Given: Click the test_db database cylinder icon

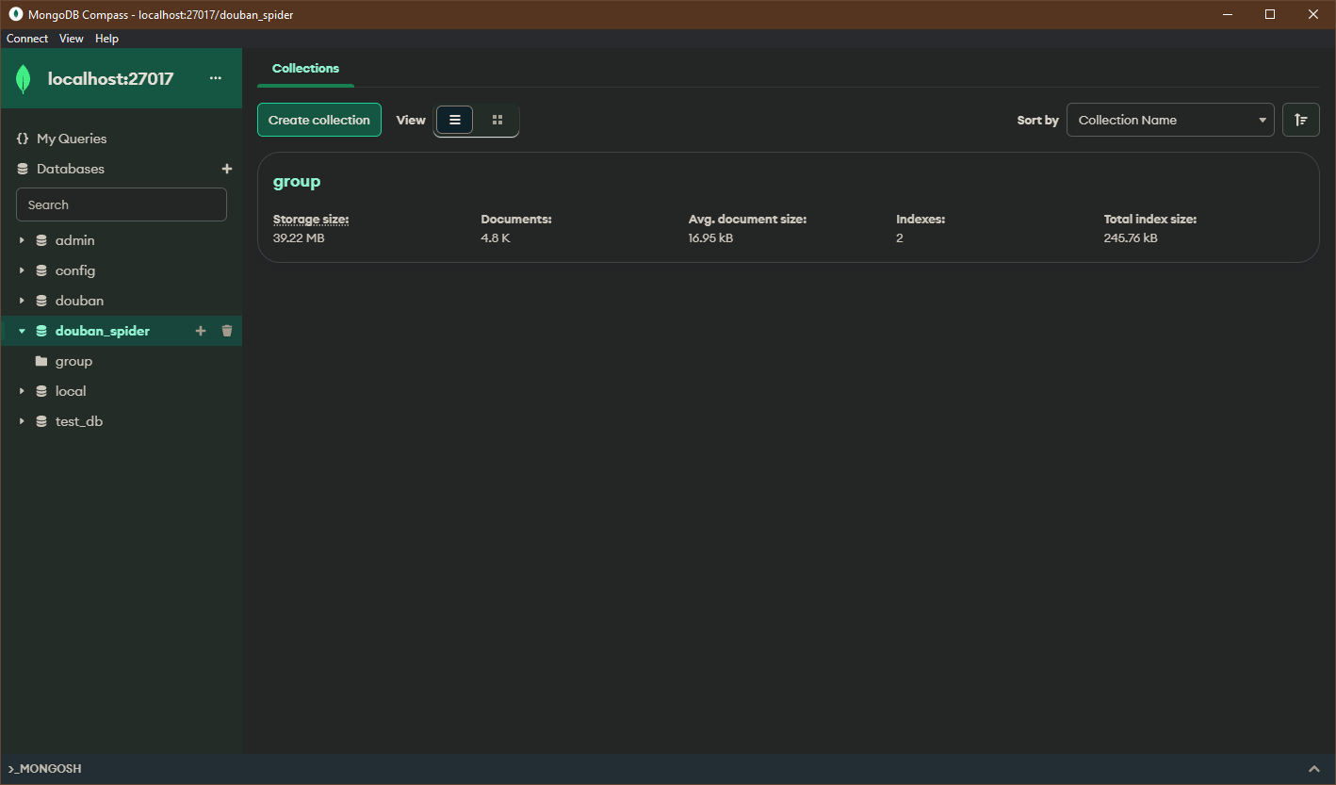Looking at the screenshot, I should 41,421.
